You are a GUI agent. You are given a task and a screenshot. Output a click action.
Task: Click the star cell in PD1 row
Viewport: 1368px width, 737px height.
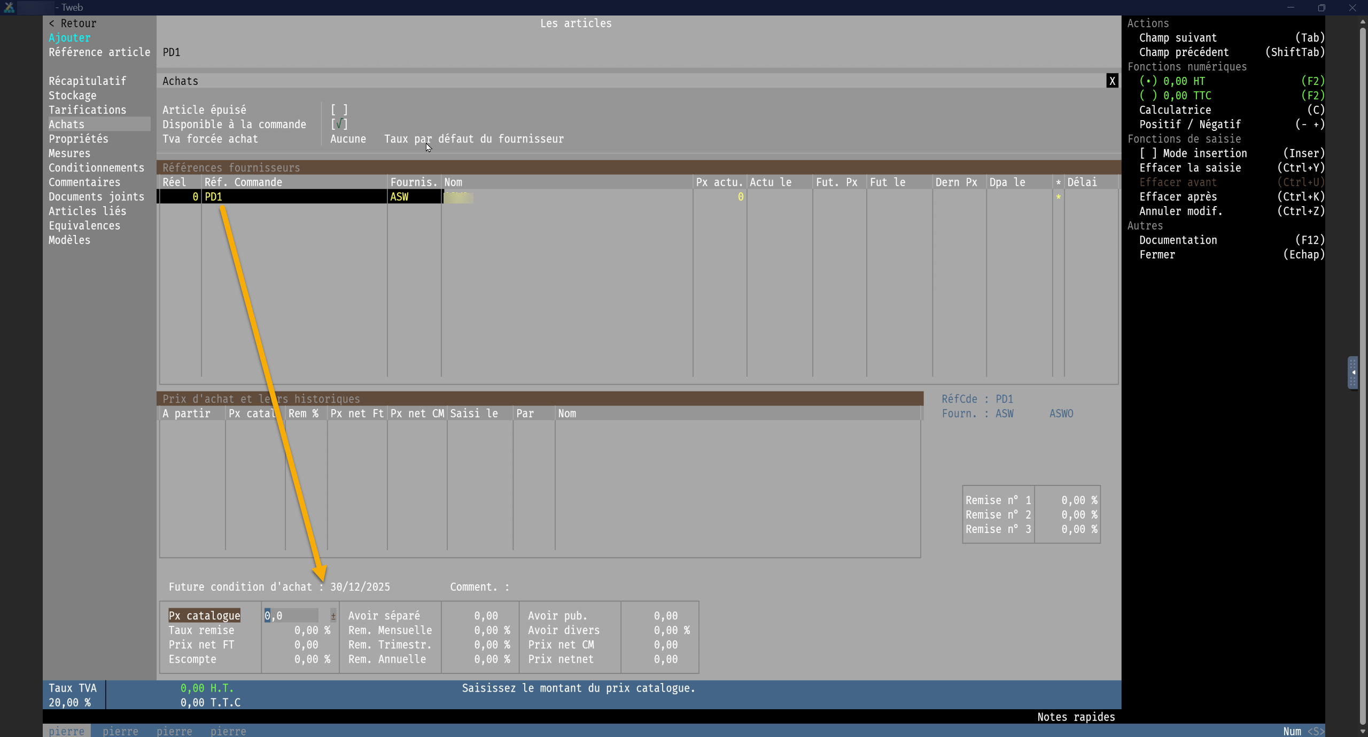[x=1058, y=197]
